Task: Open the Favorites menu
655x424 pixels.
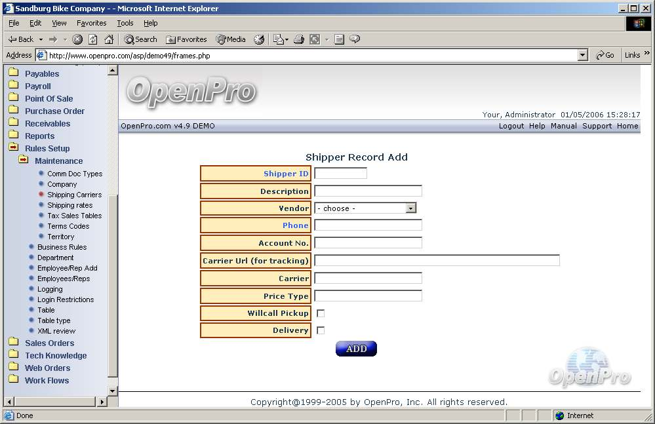Action: (91, 23)
